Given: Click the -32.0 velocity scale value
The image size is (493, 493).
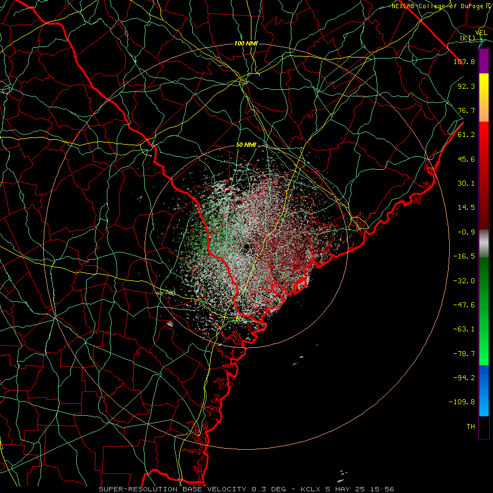Looking at the screenshot, I should (x=464, y=281).
